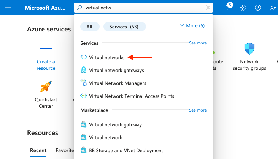This screenshot has width=278, height=159.
Task: Click in the virtual netw search field
Action: pos(143,8)
